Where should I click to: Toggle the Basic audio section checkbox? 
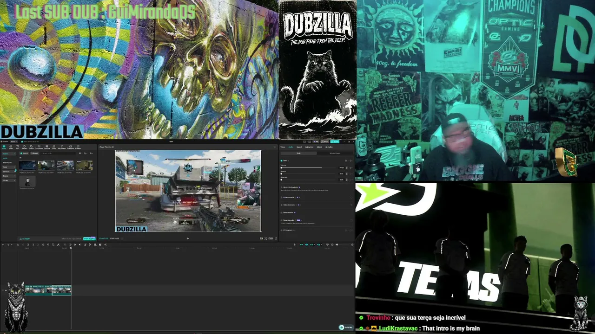282,161
